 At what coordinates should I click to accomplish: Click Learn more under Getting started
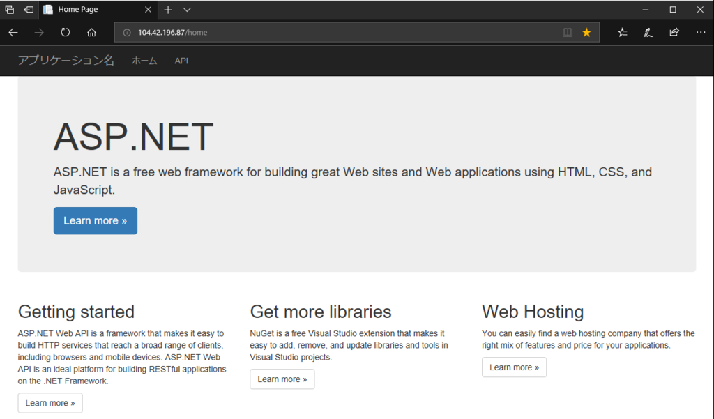pyautogui.click(x=50, y=403)
